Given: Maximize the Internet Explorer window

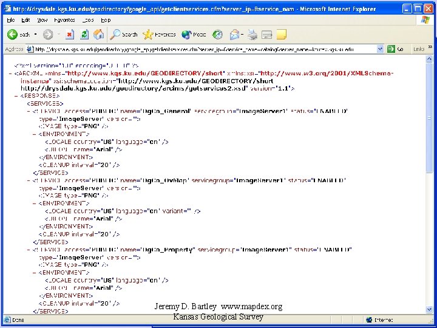Looking at the screenshot, I should tap(418, 9).
